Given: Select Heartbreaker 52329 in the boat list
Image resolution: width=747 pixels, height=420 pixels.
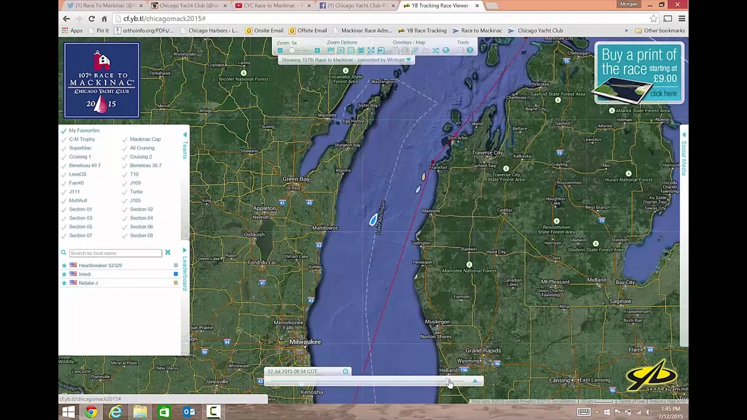Looking at the screenshot, I should 100,265.
